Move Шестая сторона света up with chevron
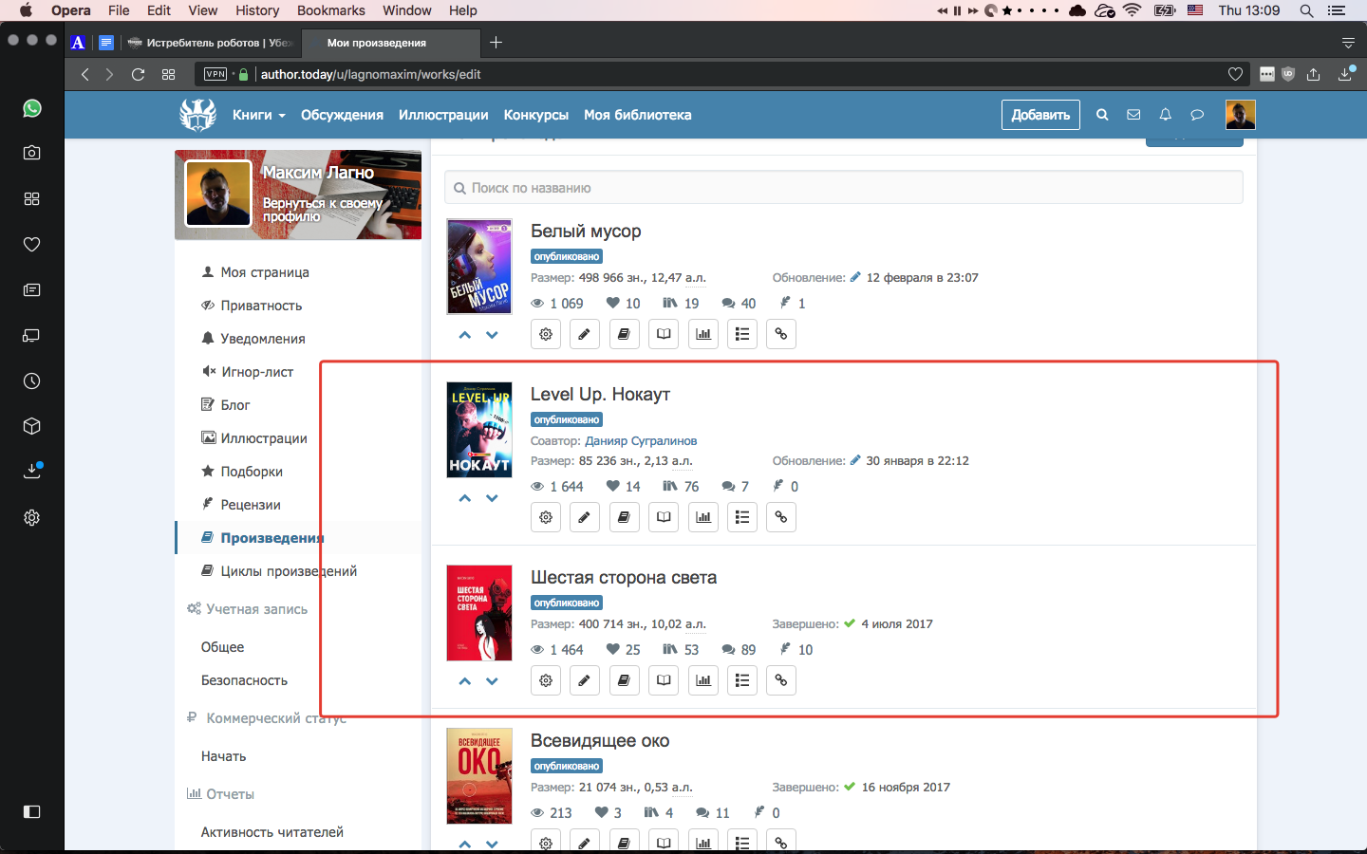 (x=465, y=681)
